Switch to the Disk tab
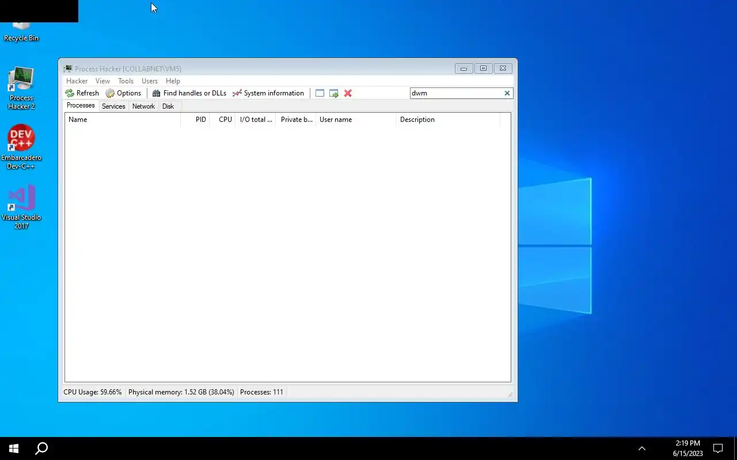737x460 pixels. [168, 106]
